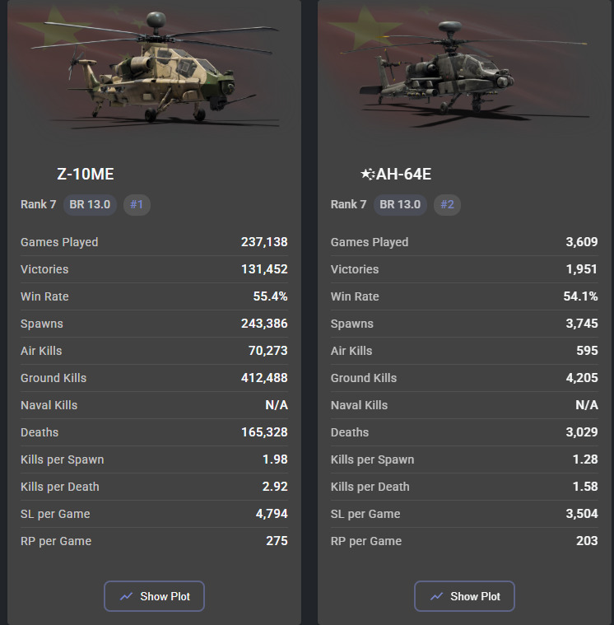The width and height of the screenshot is (614, 625).
Task: Click the chart line icon in AH-64E's plot button
Action: click(436, 596)
